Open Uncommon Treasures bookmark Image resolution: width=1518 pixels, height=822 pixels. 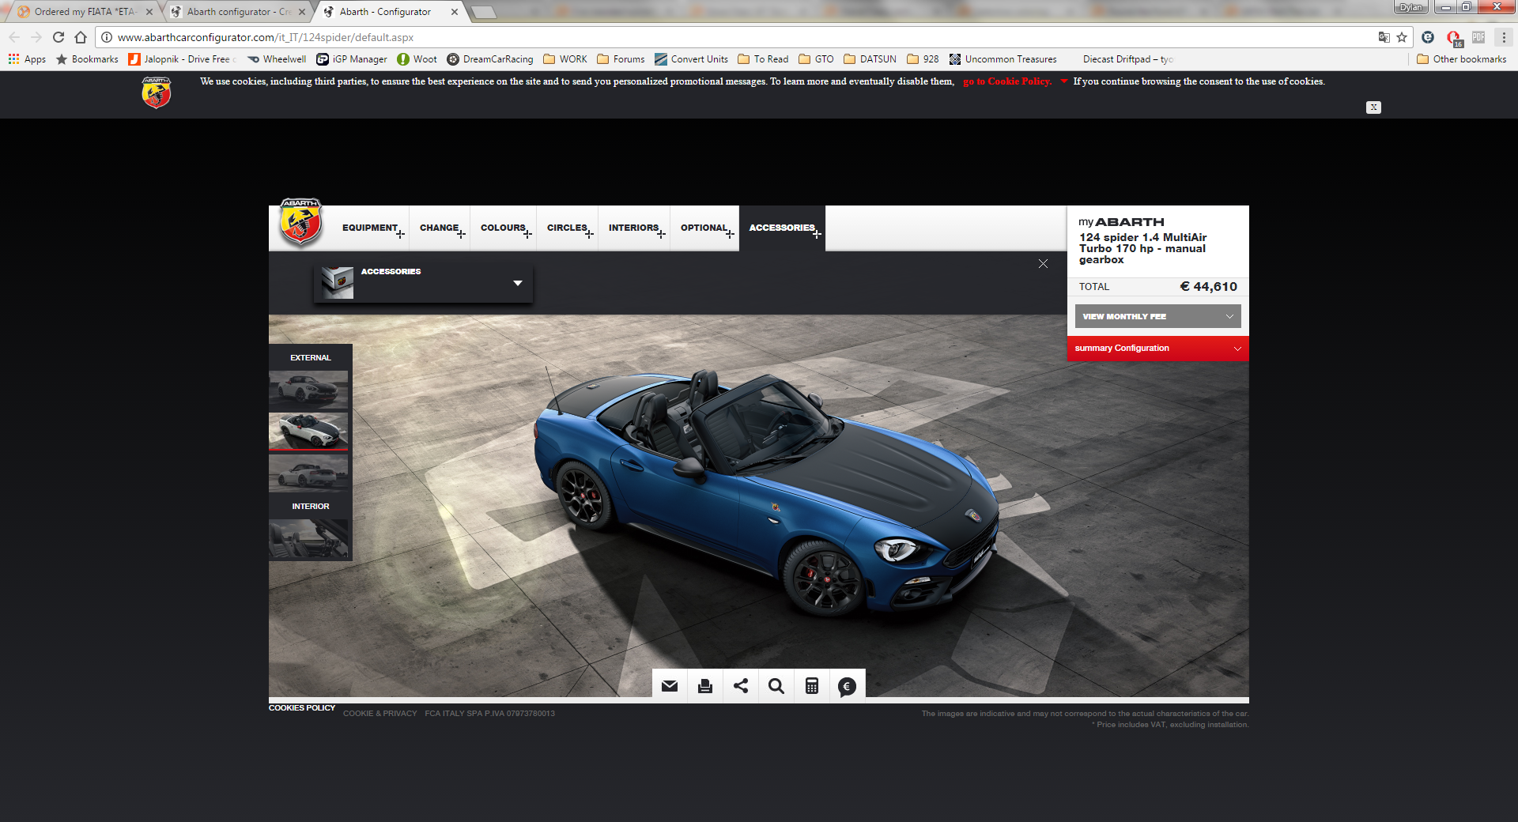click(x=1003, y=59)
